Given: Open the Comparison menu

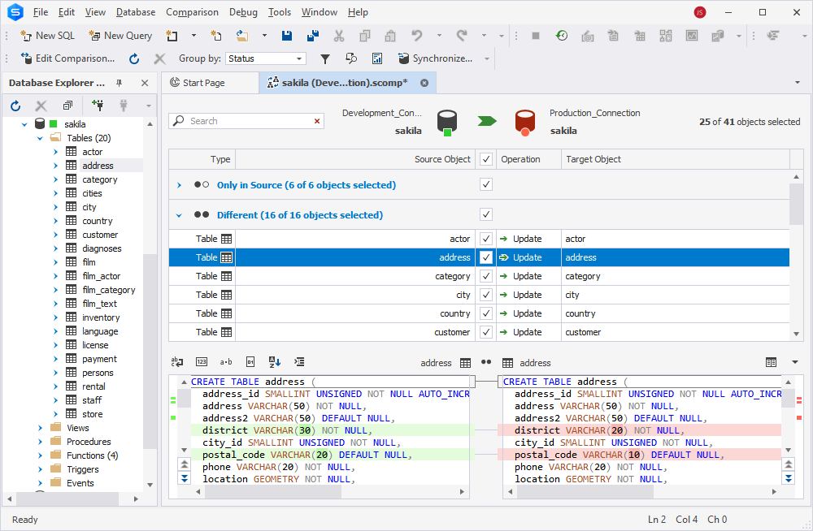Looking at the screenshot, I should (x=192, y=11).
